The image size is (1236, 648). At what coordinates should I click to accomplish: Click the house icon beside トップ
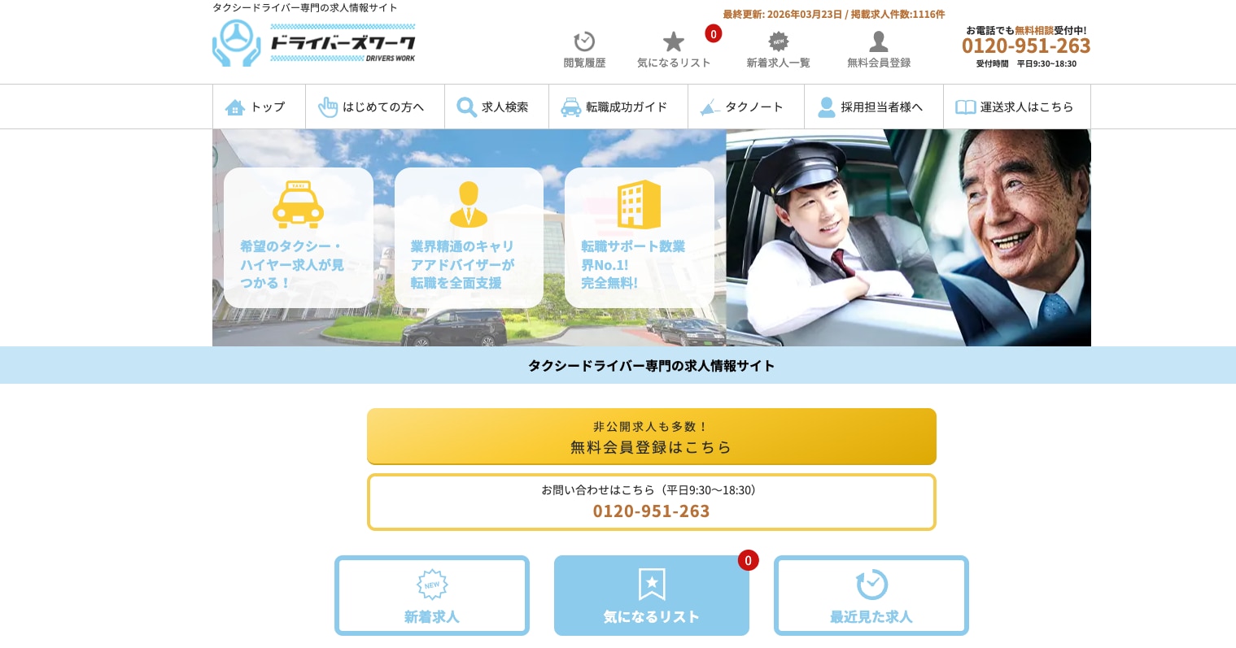[235, 107]
